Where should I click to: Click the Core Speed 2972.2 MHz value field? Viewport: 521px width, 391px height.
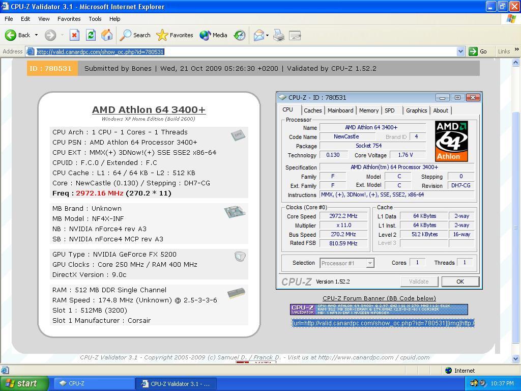pyautogui.click(x=343, y=216)
